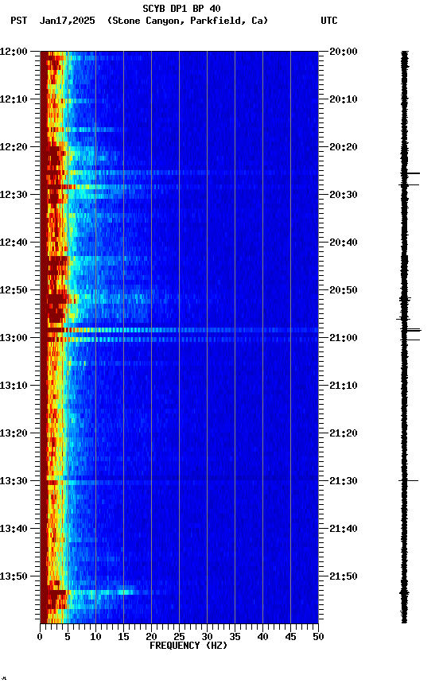439x687 pixels.
Task: Click the 40 Hz frequency axis label
Action: pos(263,637)
